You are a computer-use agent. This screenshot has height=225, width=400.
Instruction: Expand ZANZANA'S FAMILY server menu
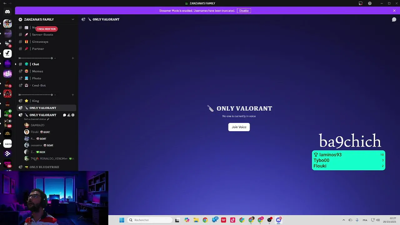click(73, 19)
